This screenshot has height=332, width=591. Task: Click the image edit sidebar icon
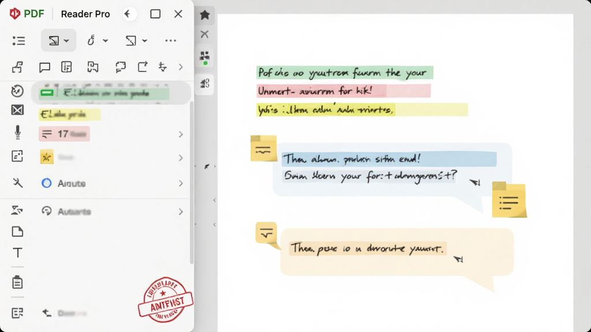pyautogui.click(x=17, y=210)
